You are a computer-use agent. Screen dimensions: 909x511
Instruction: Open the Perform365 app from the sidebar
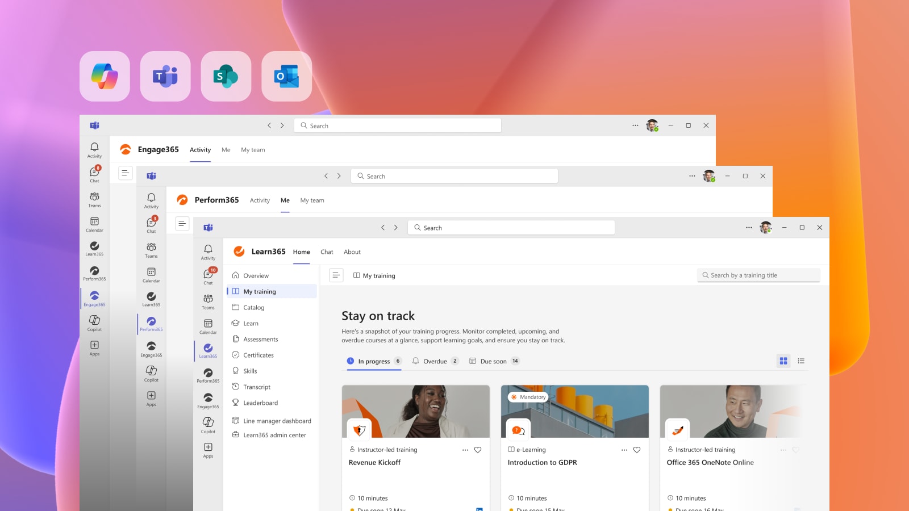[208, 375]
